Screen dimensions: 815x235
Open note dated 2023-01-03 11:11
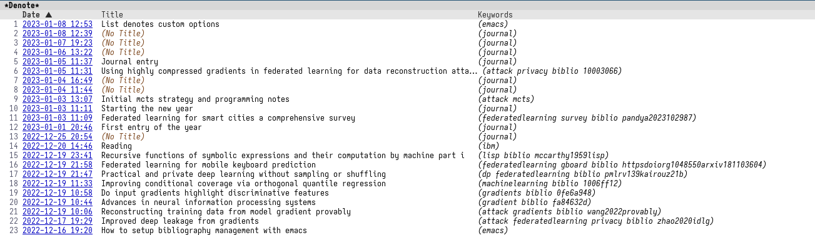pos(58,108)
